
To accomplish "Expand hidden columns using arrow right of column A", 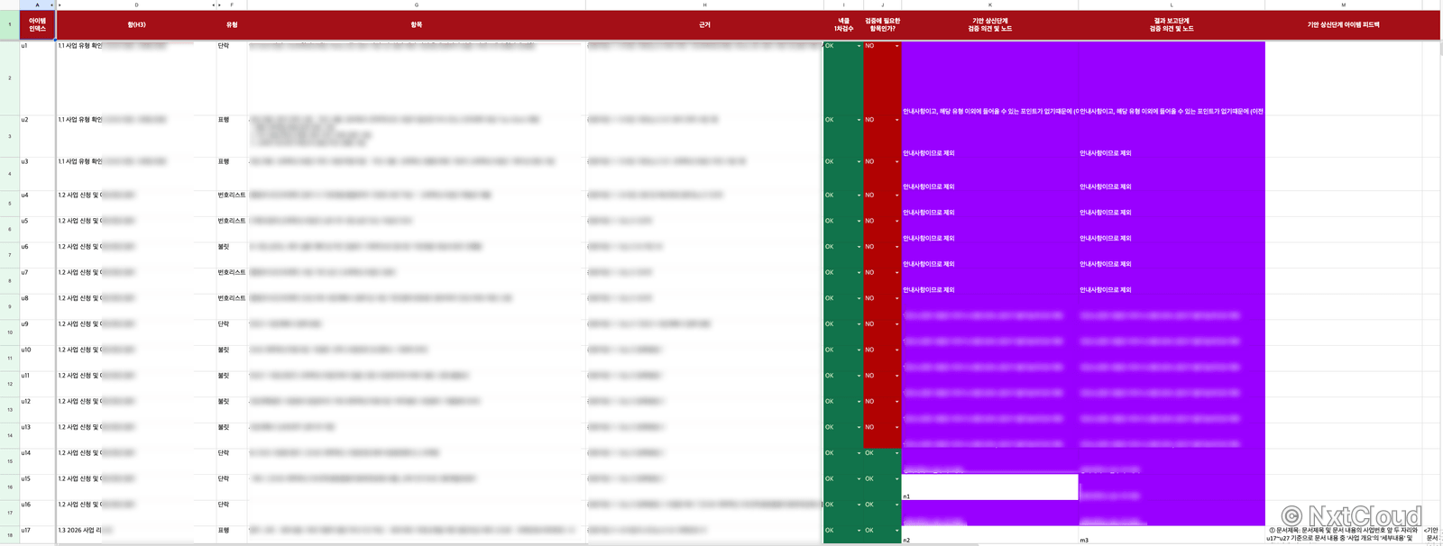I will pyautogui.click(x=51, y=5).
